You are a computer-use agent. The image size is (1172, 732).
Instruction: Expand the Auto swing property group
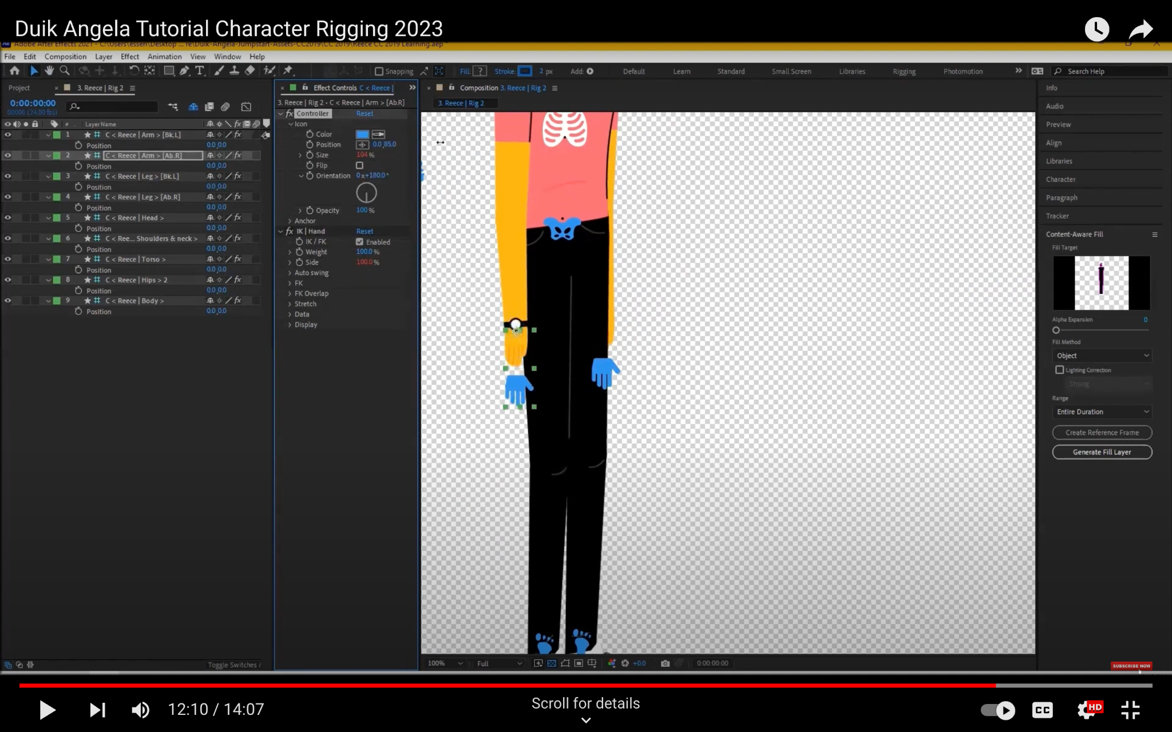[290, 273]
